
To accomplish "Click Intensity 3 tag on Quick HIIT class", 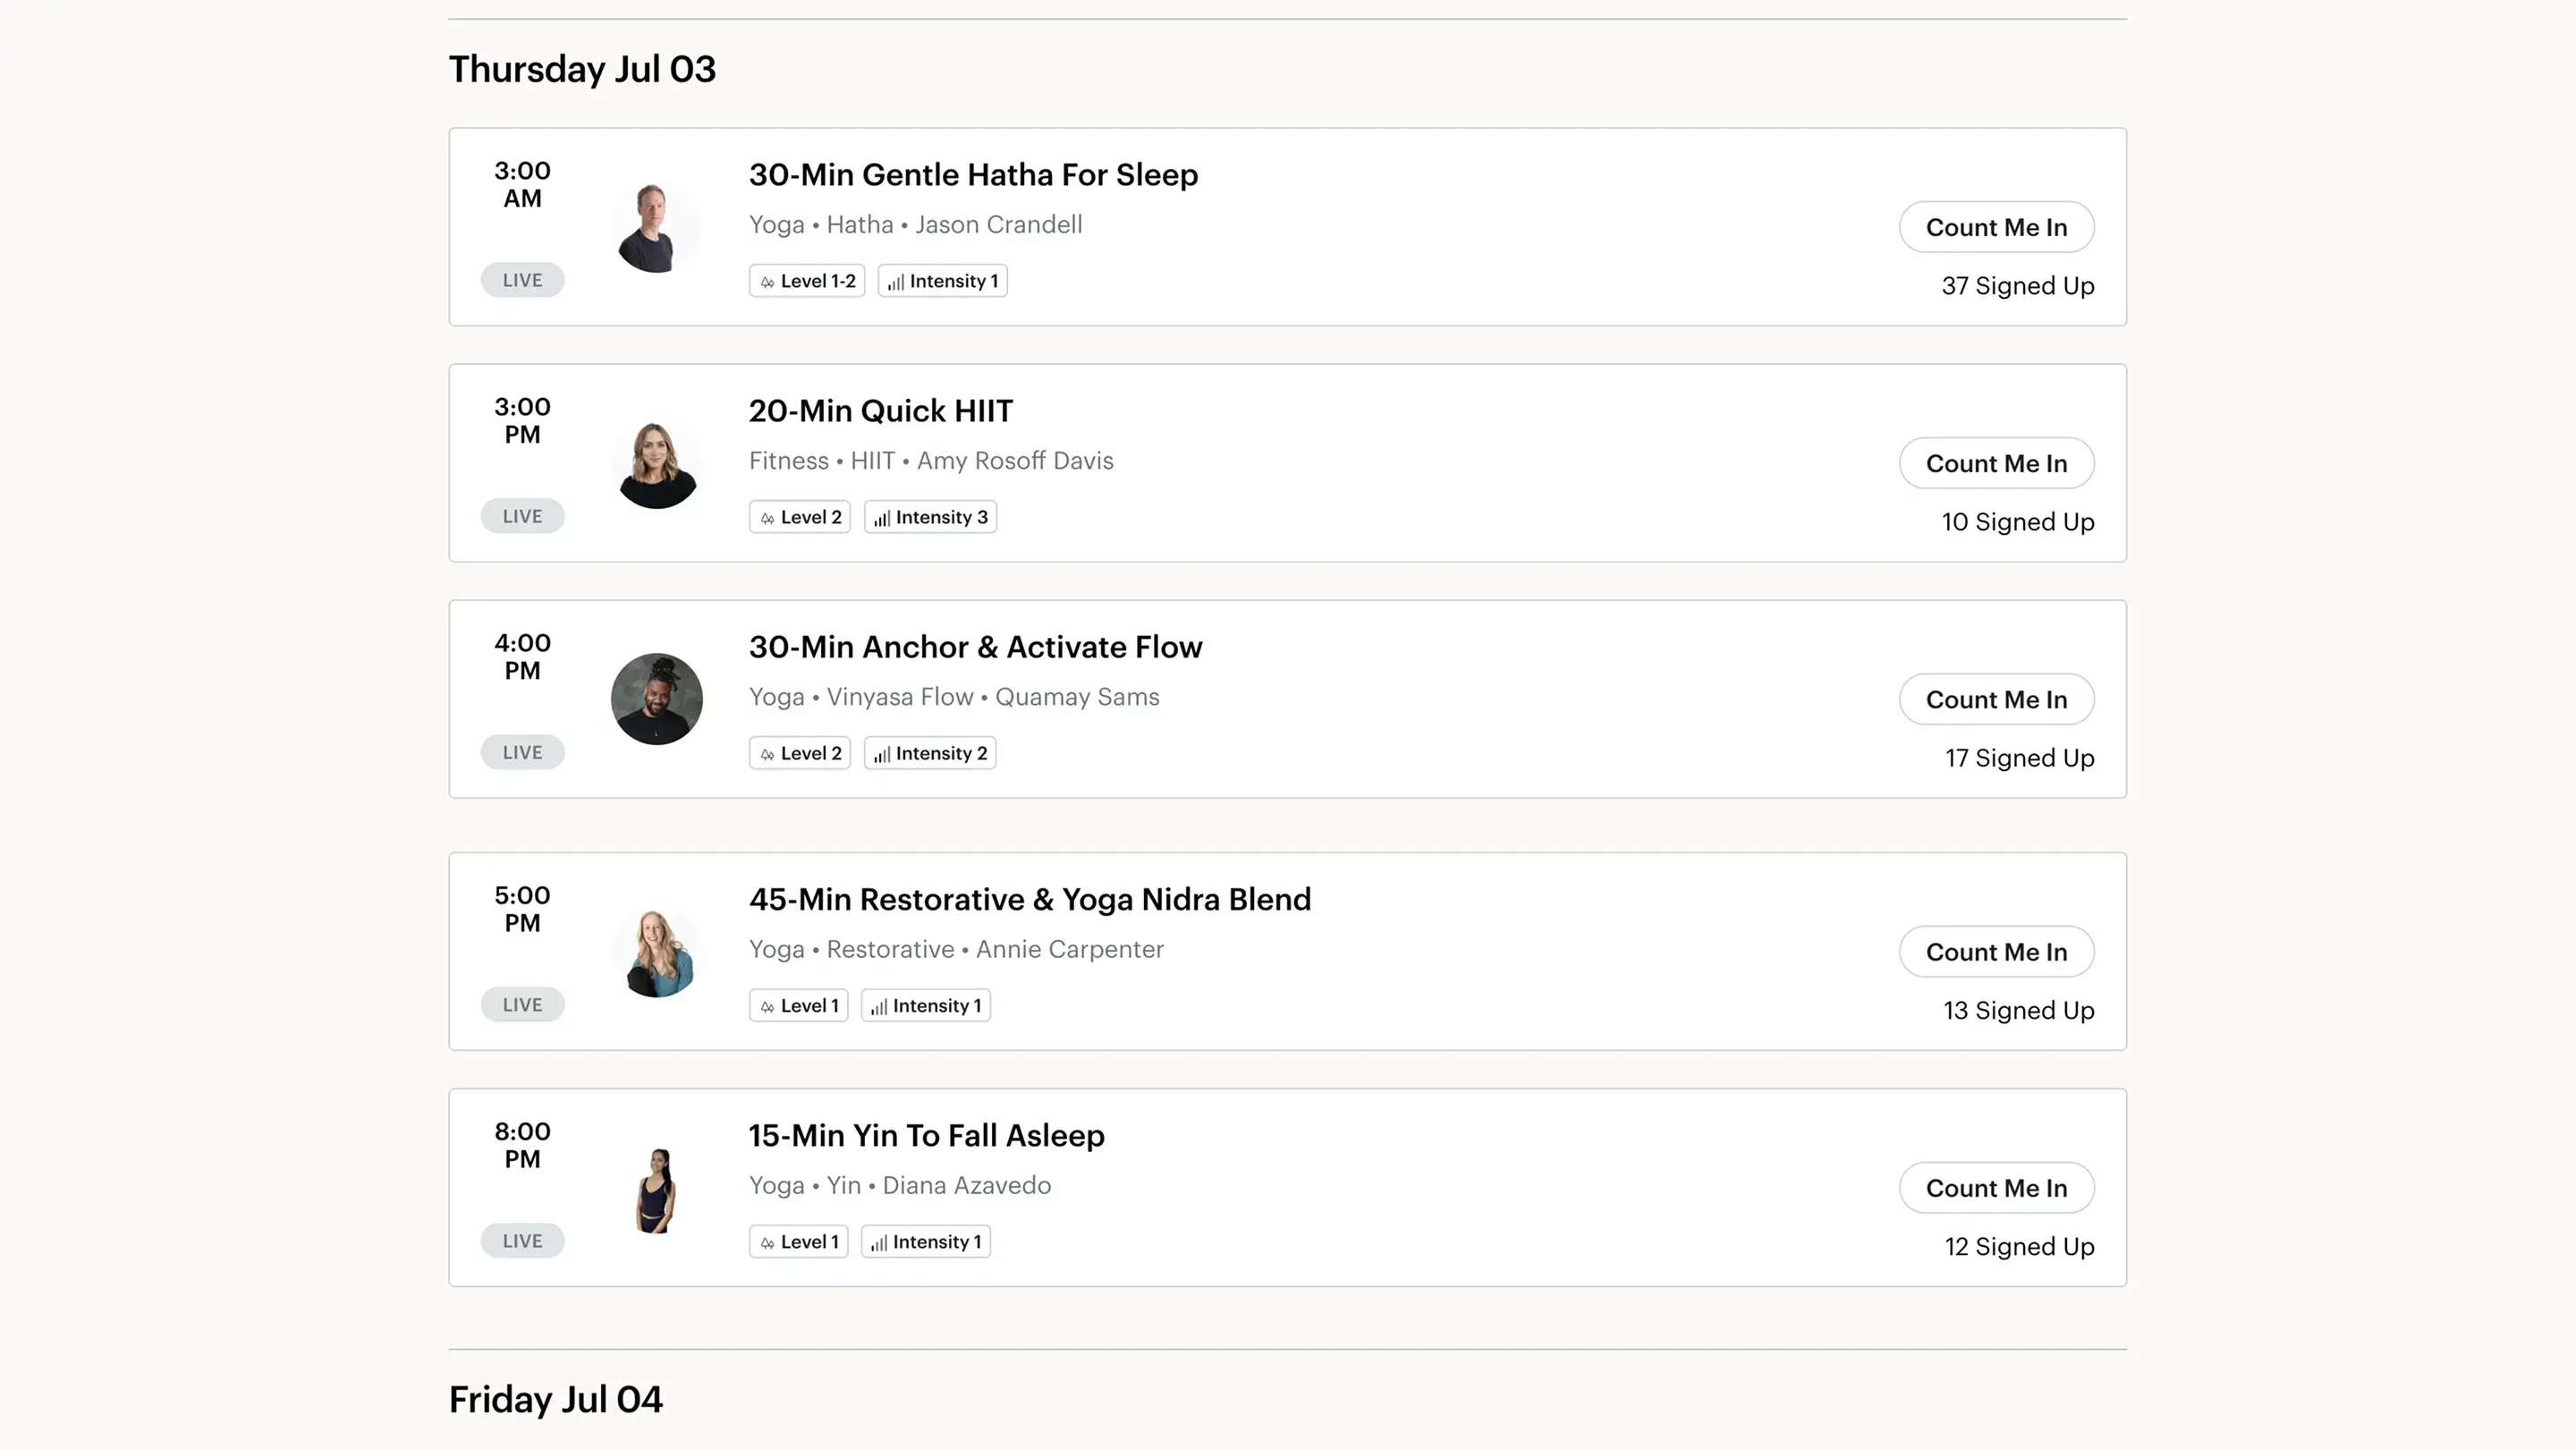I will pyautogui.click(x=930, y=517).
